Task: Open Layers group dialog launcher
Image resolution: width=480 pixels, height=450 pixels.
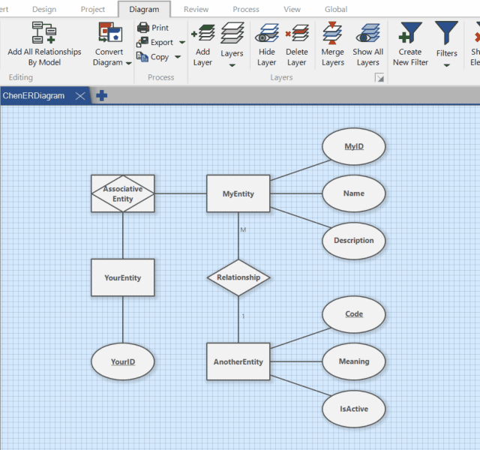Action: pyautogui.click(x=379, y=77)
